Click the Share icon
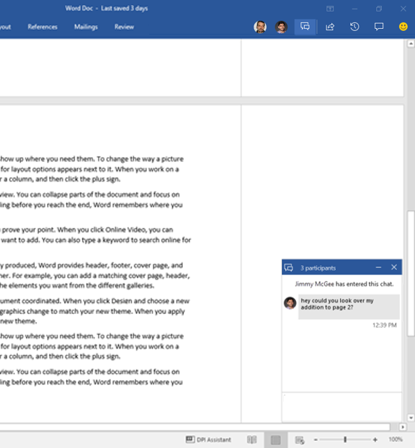Viewport: 415px width, 448px height. 330,27
